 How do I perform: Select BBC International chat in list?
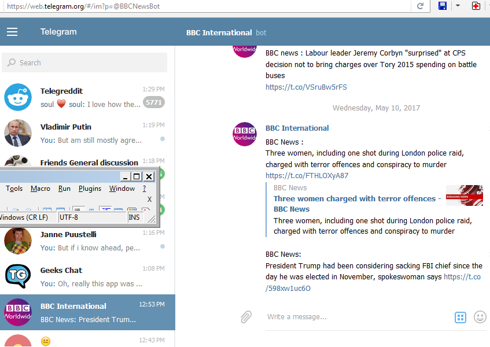point(87,312)
